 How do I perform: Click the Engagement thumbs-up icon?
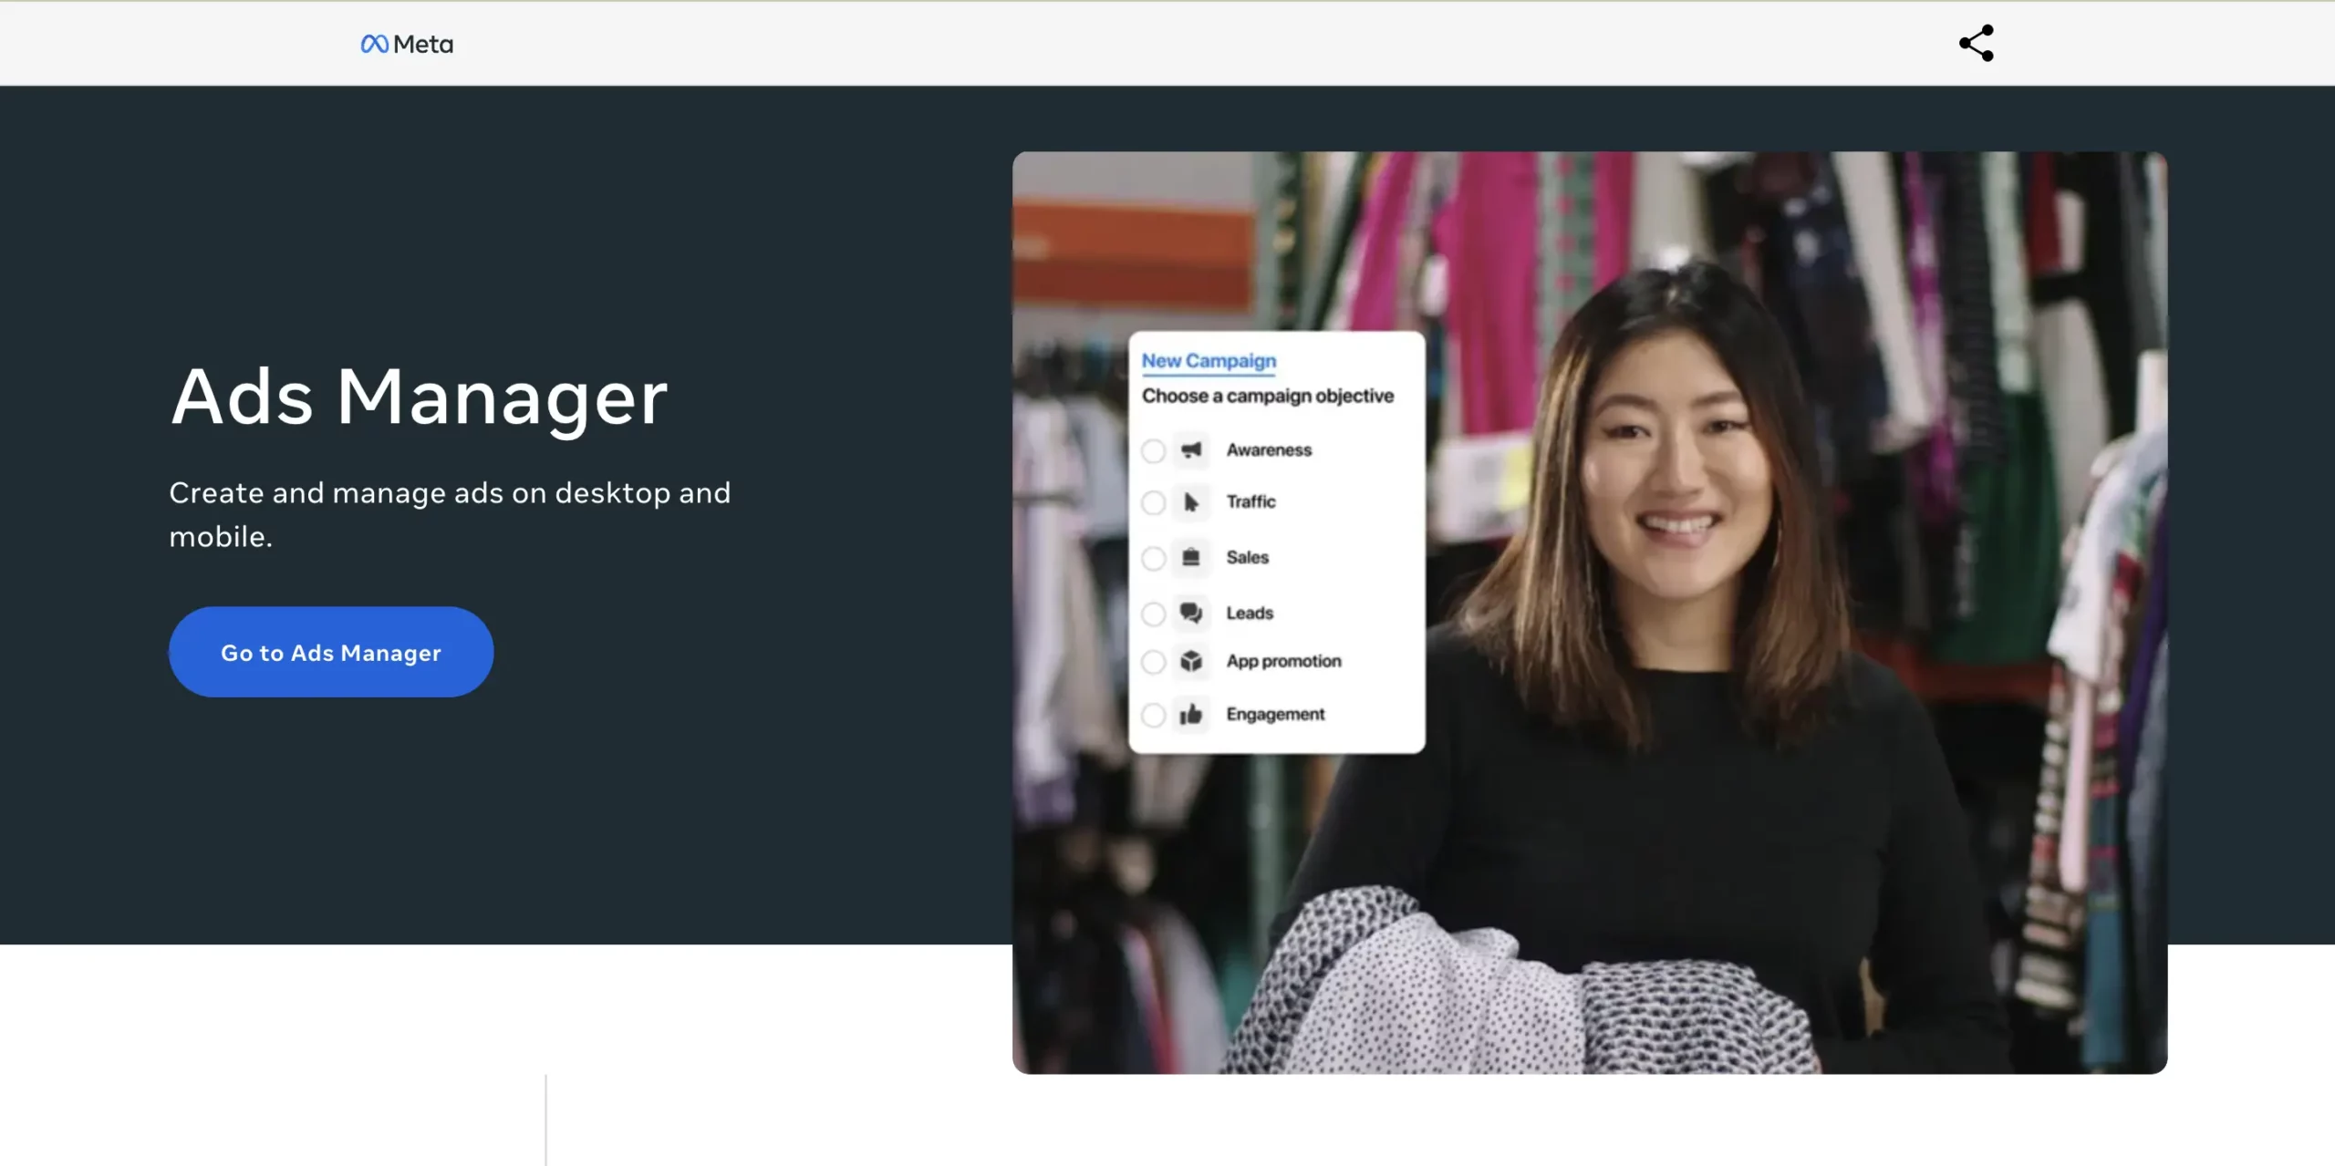(x=1191, y=714)
